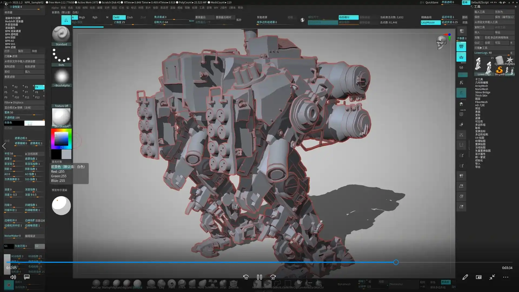Viewport: 519px width, 292px height.
Task: Select the Smooth brush on the bottom shelf
Action: click(151, 283)
